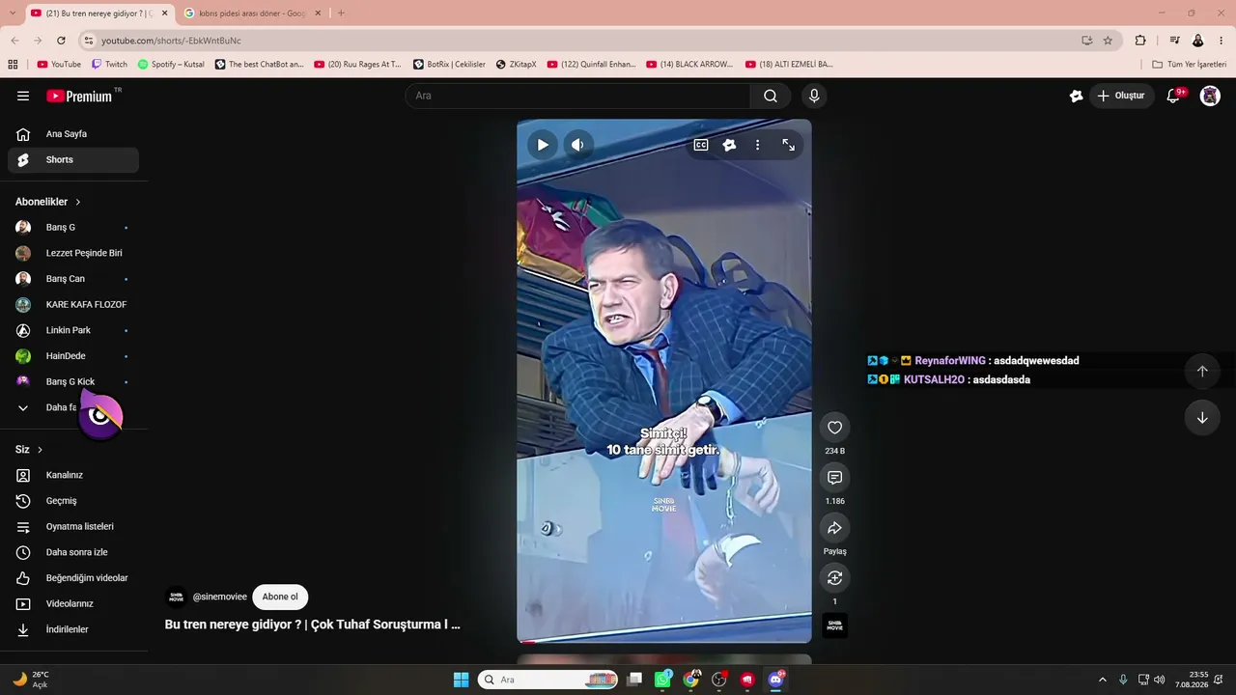The height and width of the screenshot is (695, 1236).
Task: Open the Barış G subscription
Action: (x=73, y=228)
